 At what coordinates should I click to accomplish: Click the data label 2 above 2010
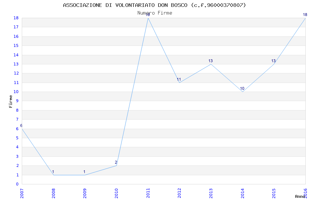(x=116, y=163)
